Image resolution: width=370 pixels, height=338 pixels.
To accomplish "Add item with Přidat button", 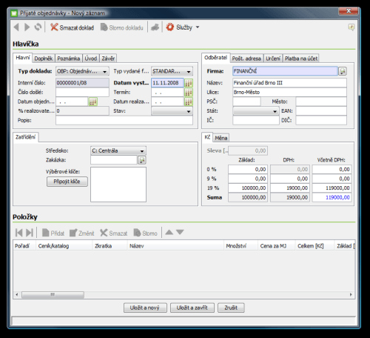I will coord(53,233).
